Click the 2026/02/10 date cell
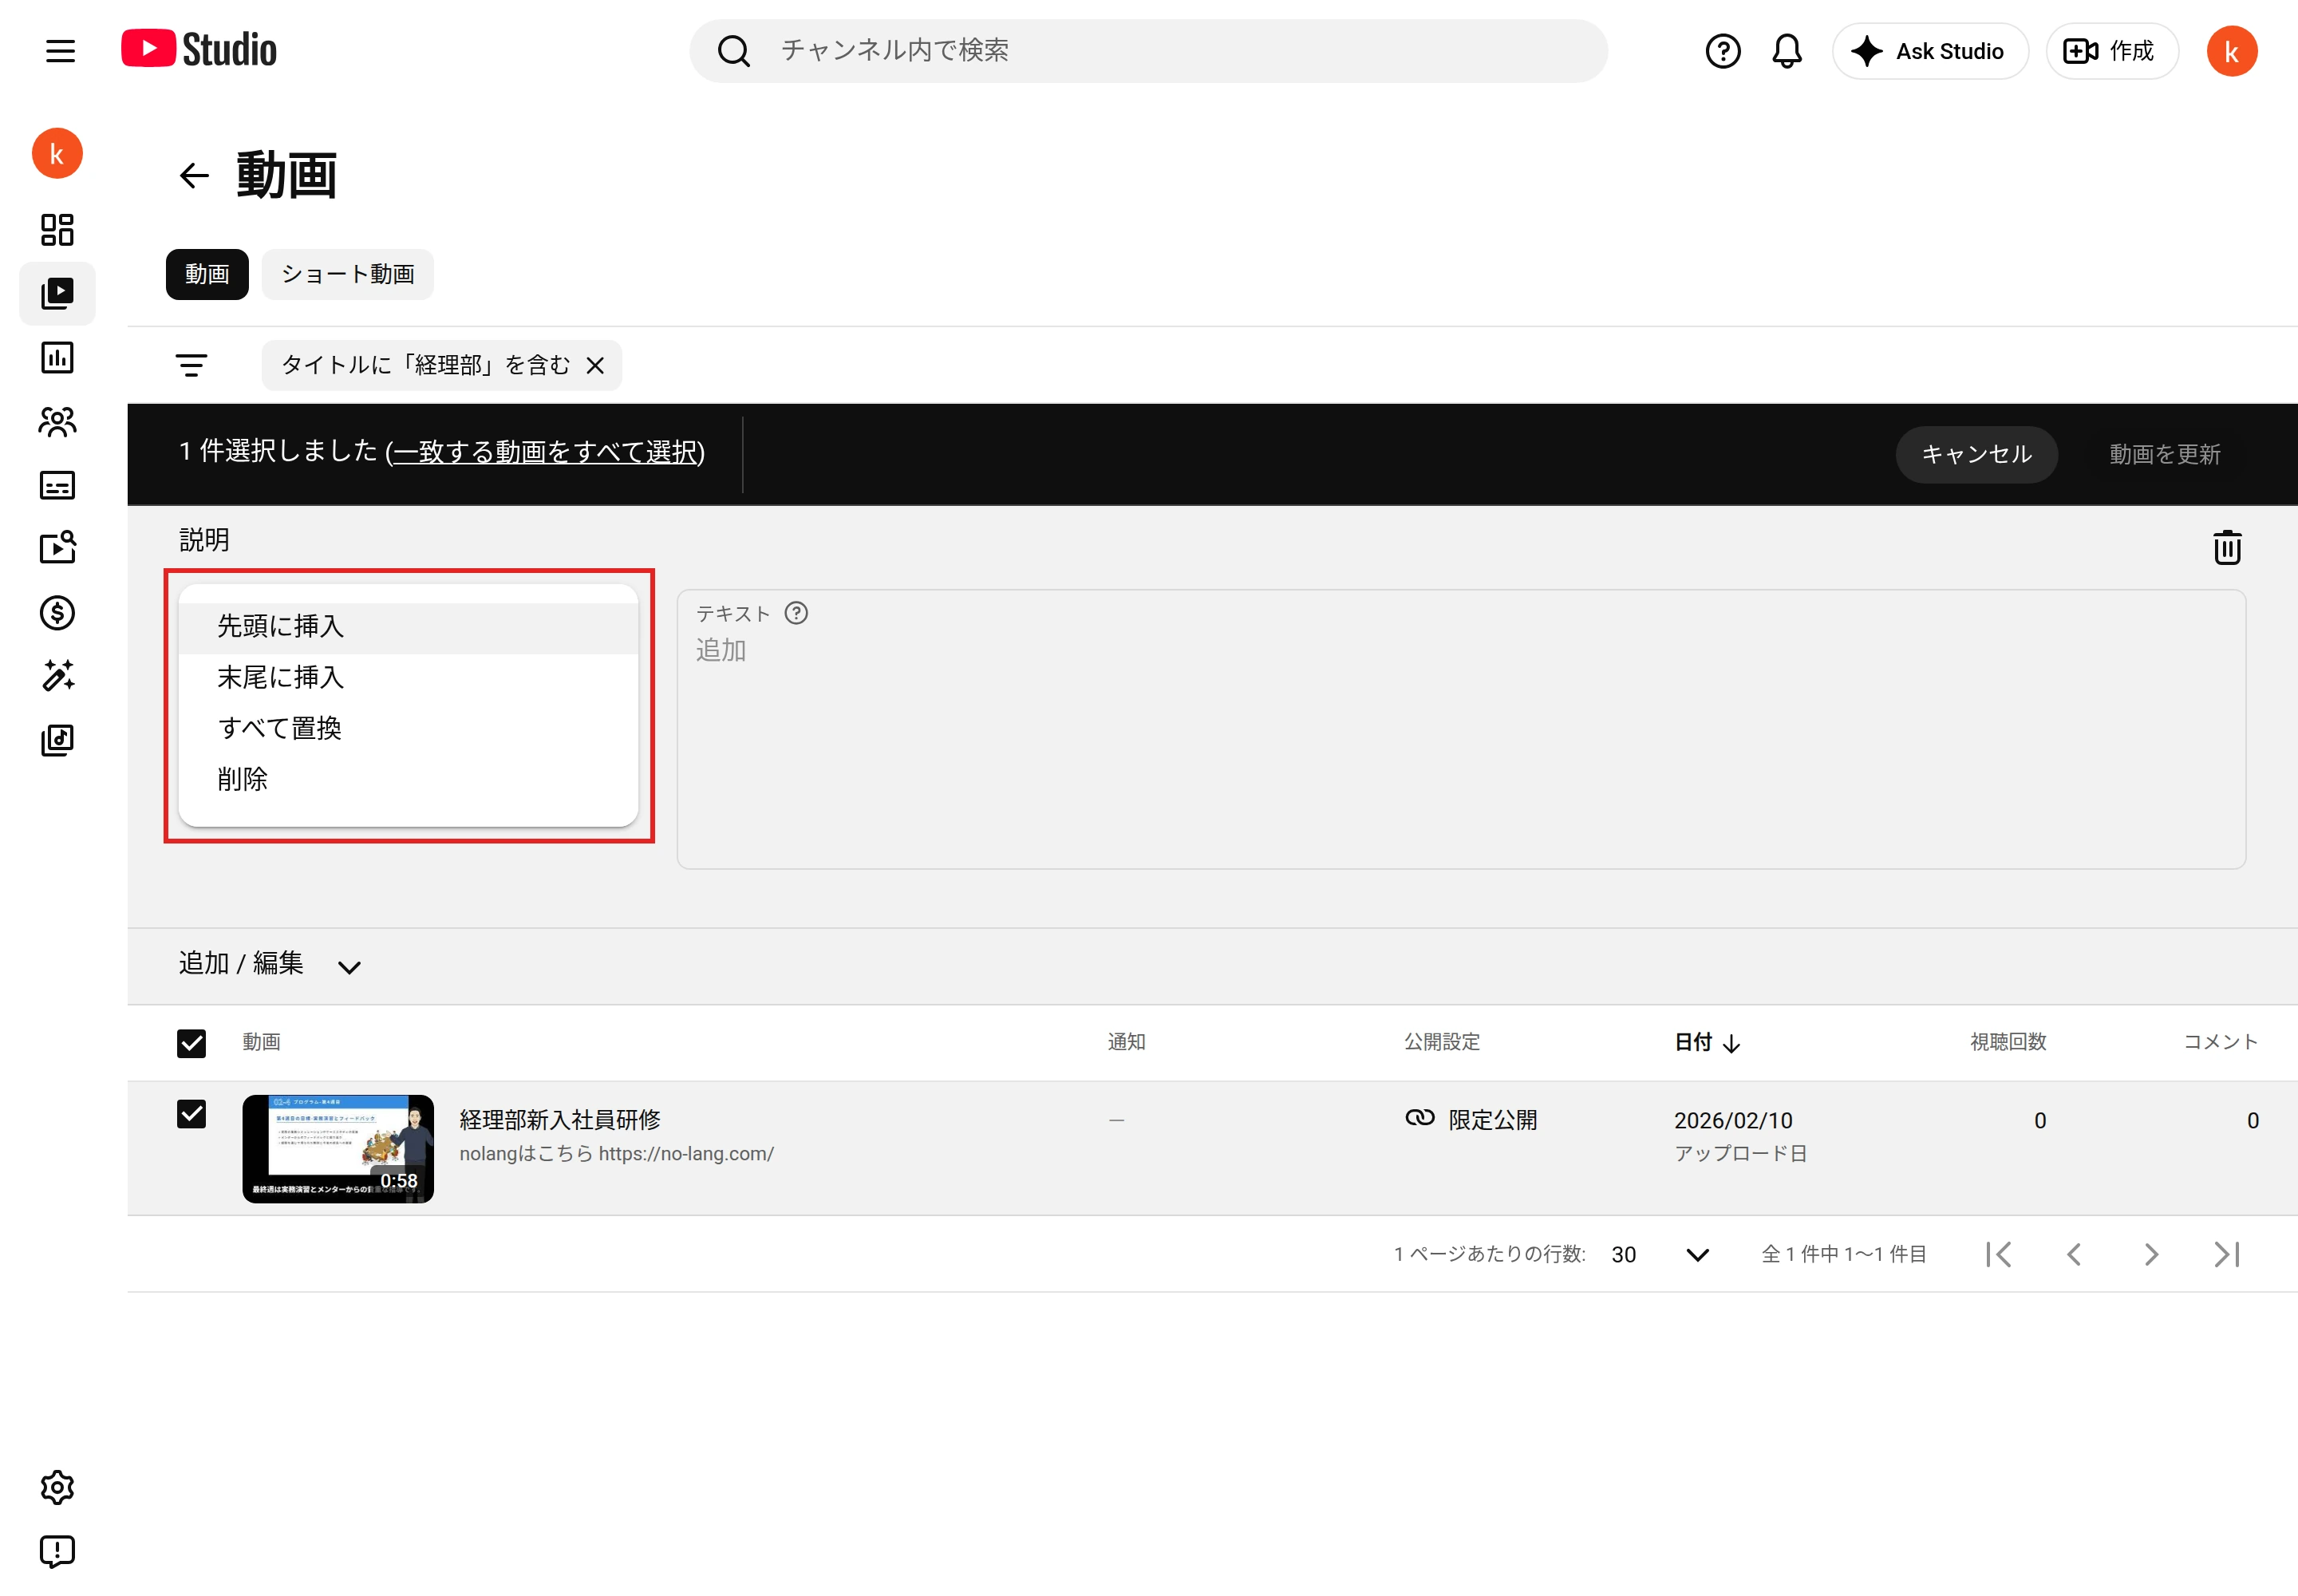The height and width of the screenshot is (1596, 2298). 1733,1120
